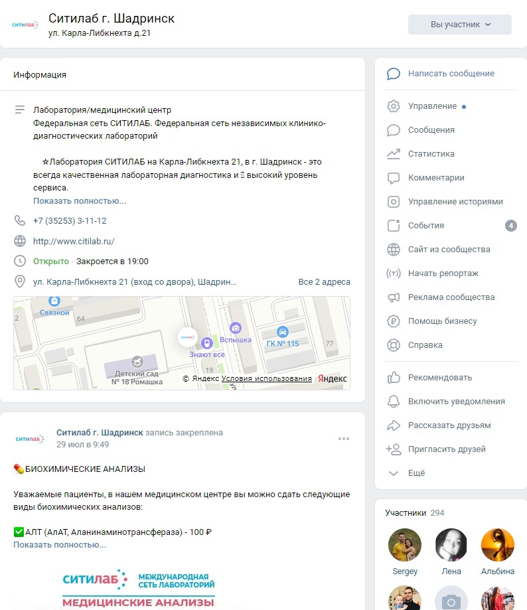527x610 pixels.
Task: Open the События badge showing 4
Action: [510, 226]
